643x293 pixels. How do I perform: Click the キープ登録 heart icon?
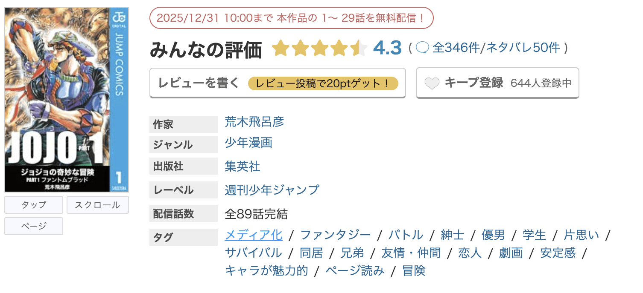pyautogui.click(x=433, y=83)
